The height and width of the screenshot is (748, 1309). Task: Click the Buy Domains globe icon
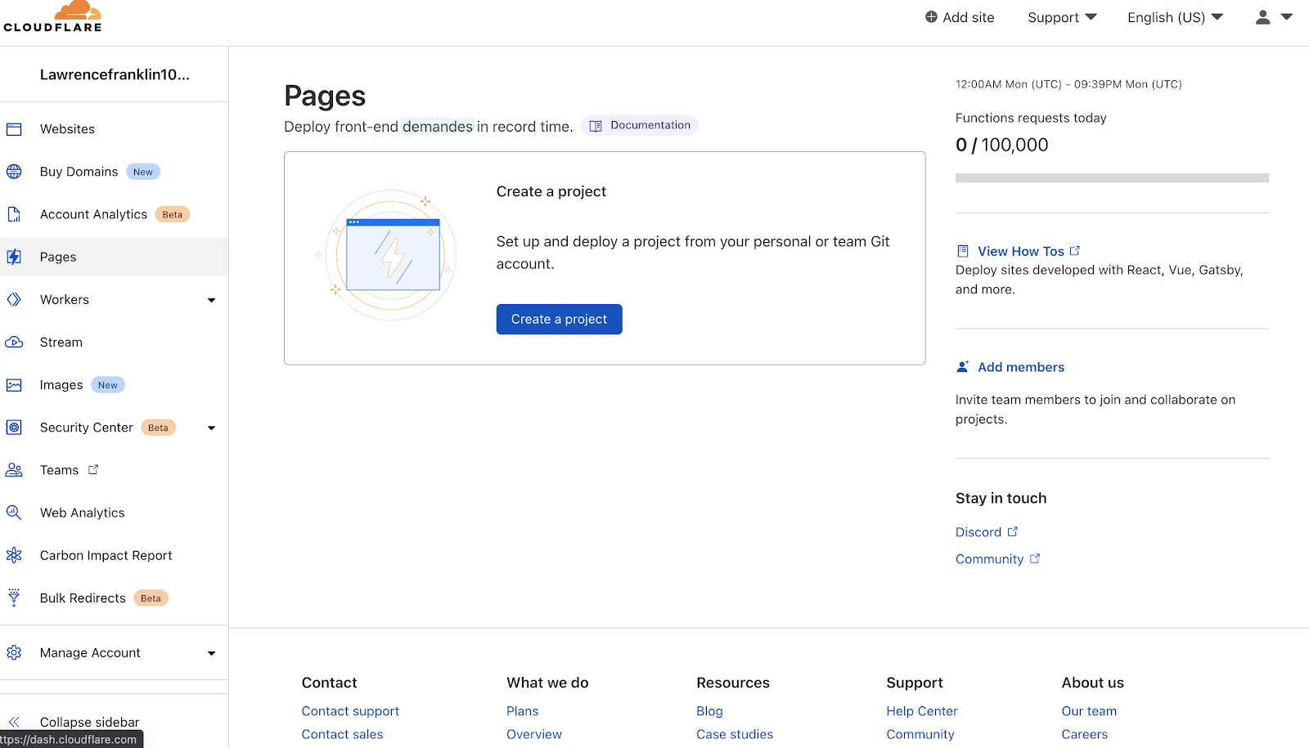point(14,172)
